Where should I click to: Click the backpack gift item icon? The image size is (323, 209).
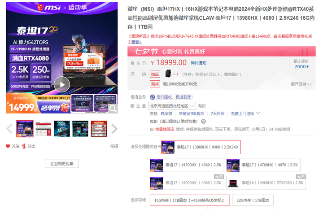(168, 74)
